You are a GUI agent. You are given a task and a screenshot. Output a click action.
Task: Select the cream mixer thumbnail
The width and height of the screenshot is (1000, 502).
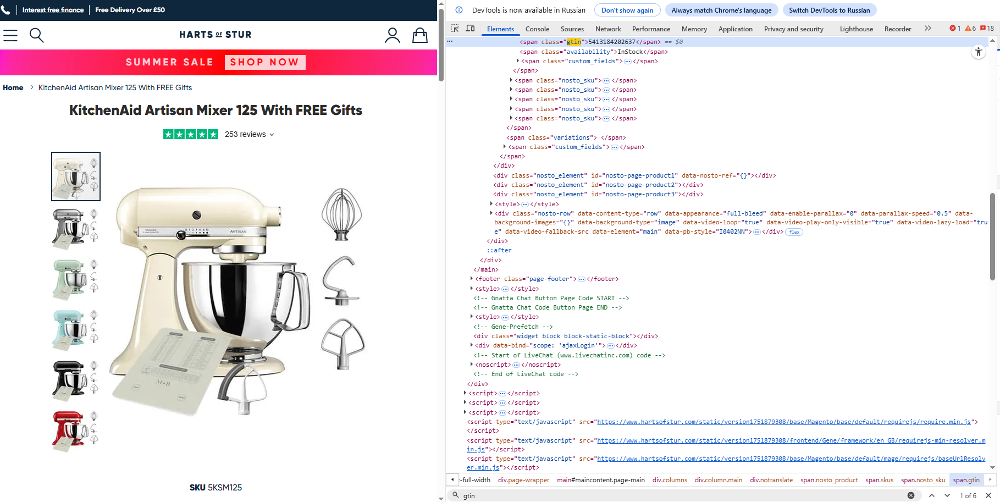76,176
